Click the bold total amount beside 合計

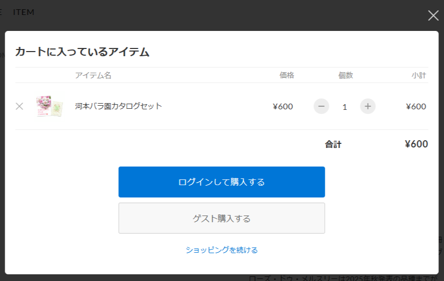coord(416,144)
